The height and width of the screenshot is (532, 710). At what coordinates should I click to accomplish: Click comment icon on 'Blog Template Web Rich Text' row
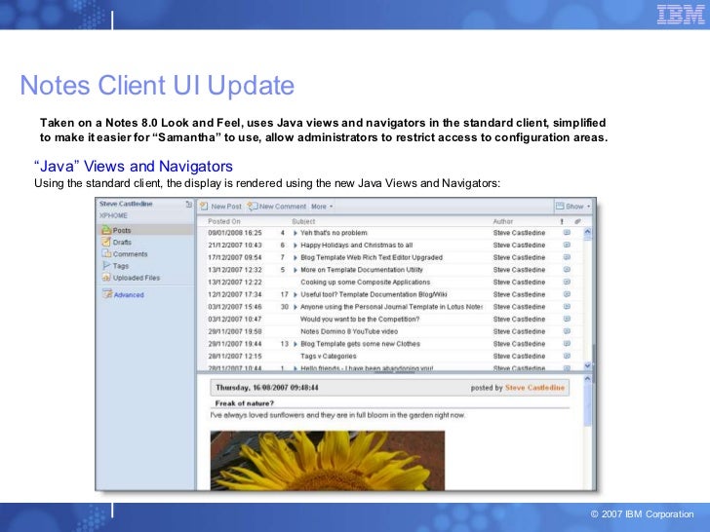(567, 257)
